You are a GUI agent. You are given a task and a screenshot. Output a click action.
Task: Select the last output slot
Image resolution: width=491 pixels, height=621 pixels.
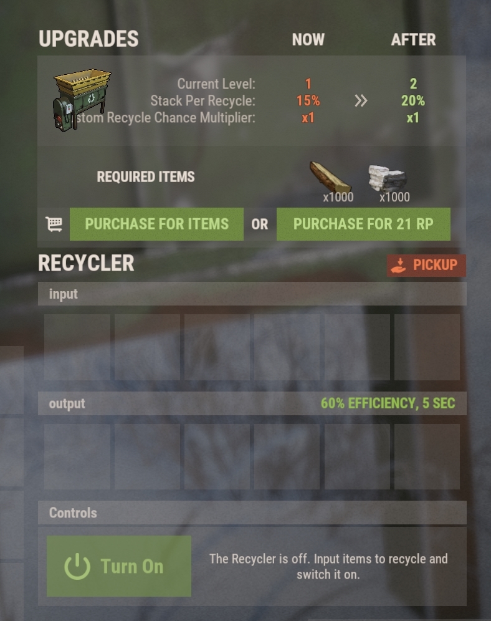[x=427, y=456]
